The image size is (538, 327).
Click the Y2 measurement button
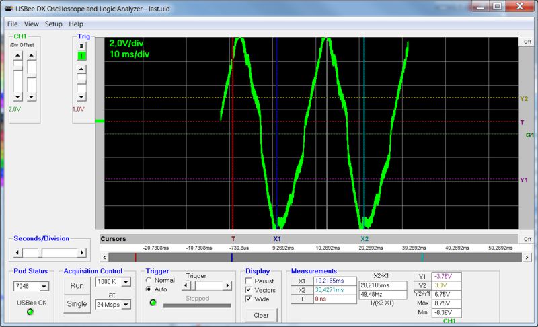tap(422, 285)
